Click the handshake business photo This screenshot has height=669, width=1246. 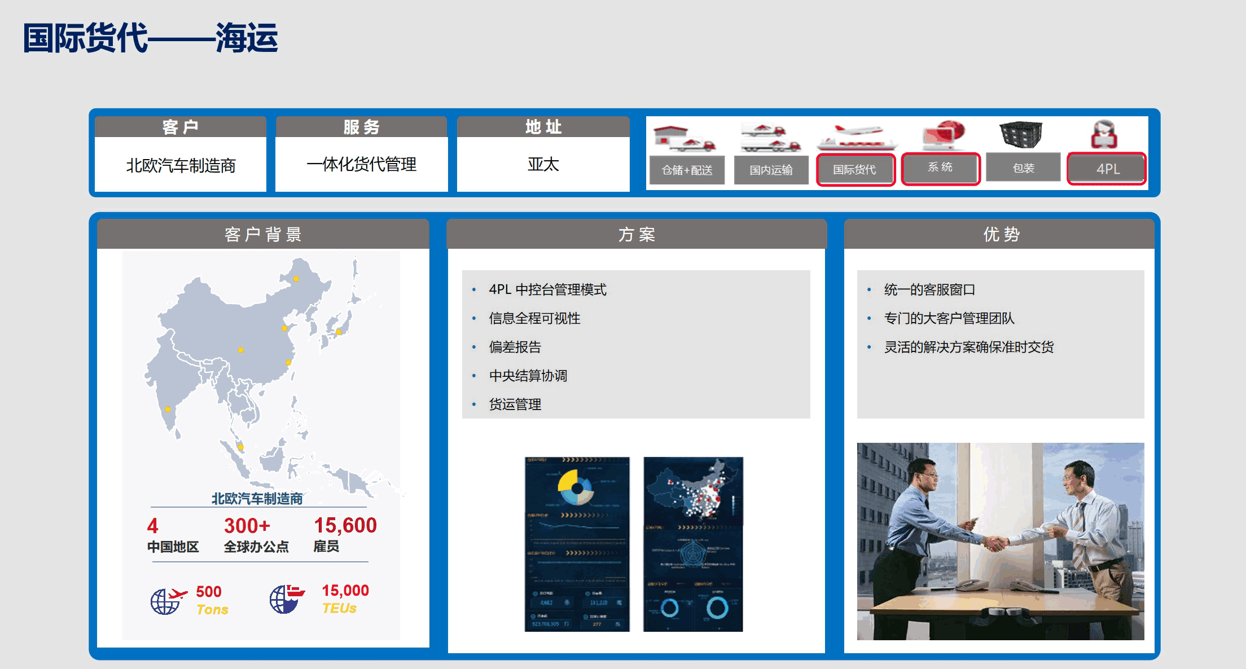pyautogui.click(x=1000, y=541)
